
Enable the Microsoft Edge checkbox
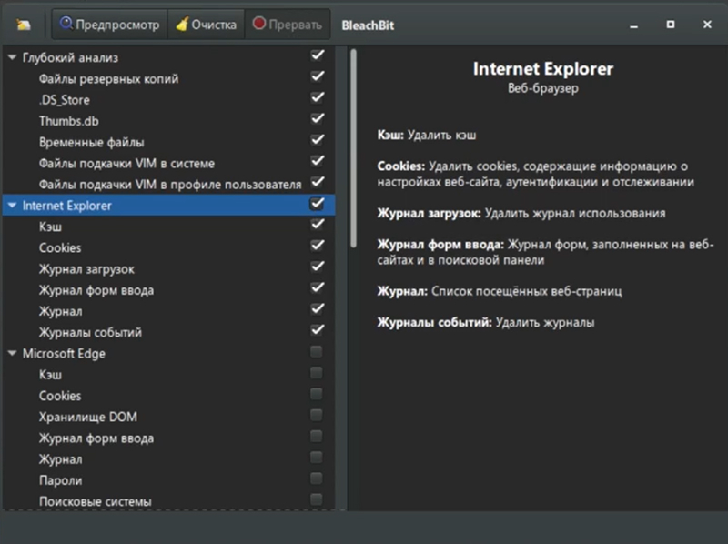pos(316,352)
